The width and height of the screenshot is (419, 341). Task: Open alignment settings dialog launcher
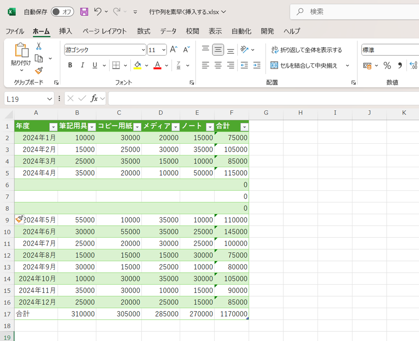tap(354, 83)
